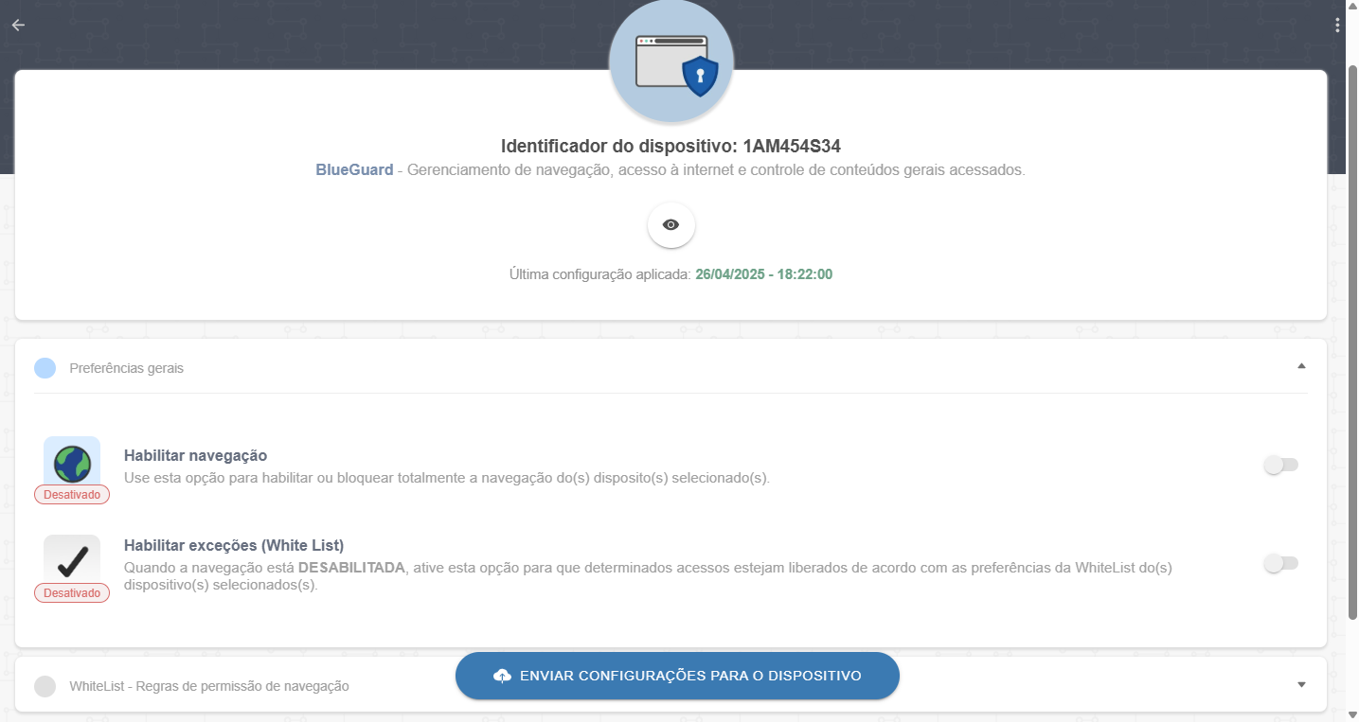The image size is (1359, 722).
Task: Open WhiteList - Regras de permissão header
Action: (x=208, y=686)
